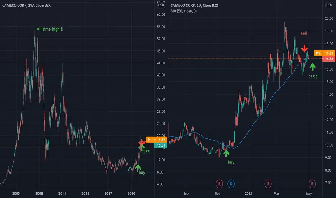Screen dimensions: 336x198
Task: Click the 44.00 level on the weekly price axis
Action: [161, 63]
